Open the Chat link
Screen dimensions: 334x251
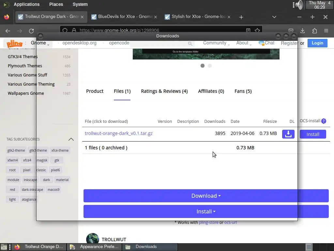(x=266, y=43)
